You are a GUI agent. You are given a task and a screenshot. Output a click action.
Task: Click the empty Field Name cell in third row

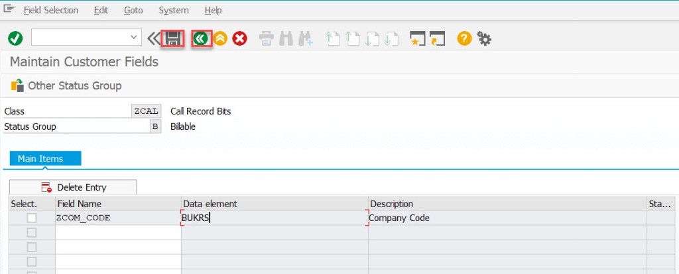118,248
